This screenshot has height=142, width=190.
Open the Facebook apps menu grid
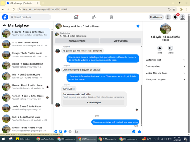(x=168, y=17)
